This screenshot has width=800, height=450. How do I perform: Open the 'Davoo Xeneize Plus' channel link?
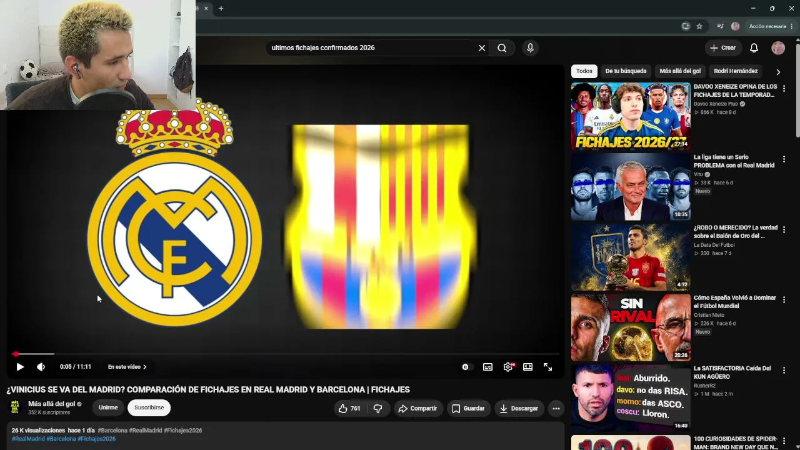[716, 104]
